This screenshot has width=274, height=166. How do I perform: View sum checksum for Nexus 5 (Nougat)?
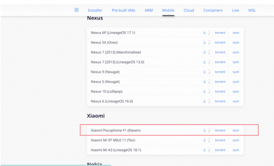(x=236, y=82)
